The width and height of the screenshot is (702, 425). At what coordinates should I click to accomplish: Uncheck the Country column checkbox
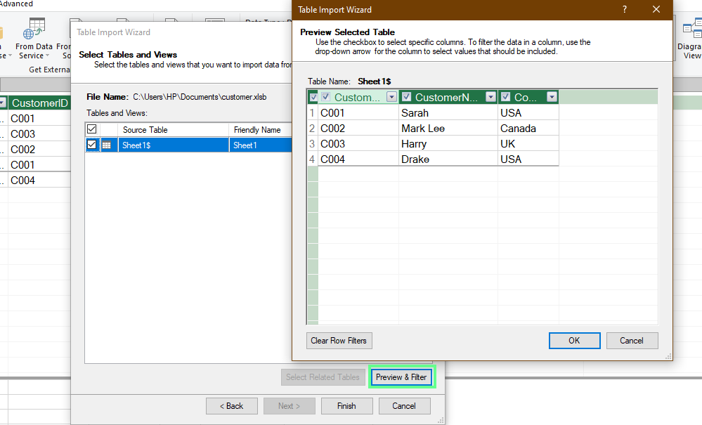point(507,96)
